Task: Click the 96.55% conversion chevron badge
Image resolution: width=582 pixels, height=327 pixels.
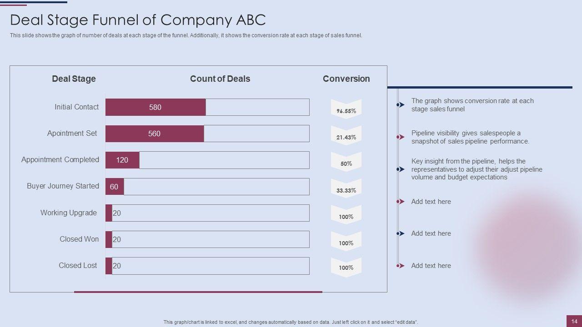Action: point(346,109)
